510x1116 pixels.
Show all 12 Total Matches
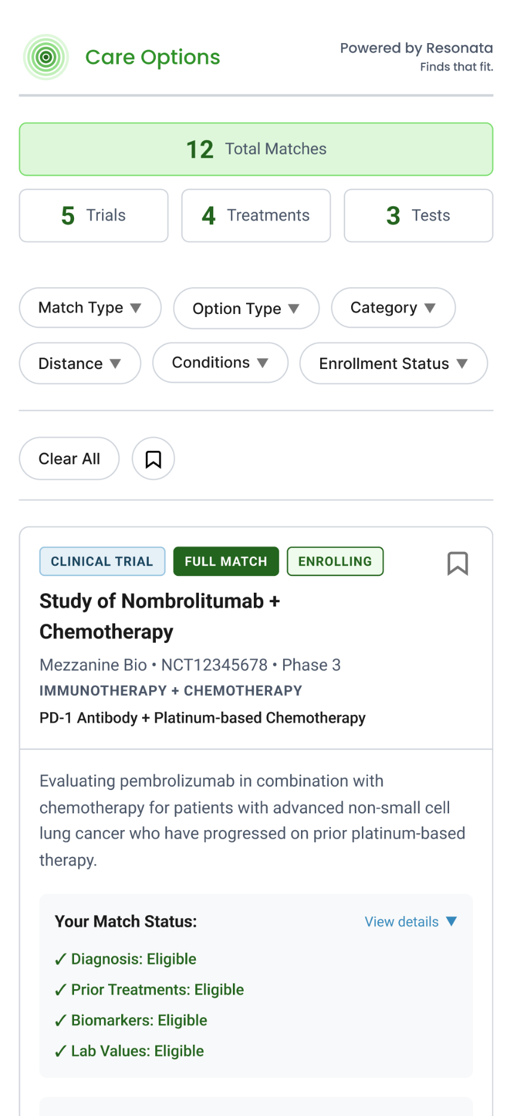pyautogui.click(x=256, y=150)
